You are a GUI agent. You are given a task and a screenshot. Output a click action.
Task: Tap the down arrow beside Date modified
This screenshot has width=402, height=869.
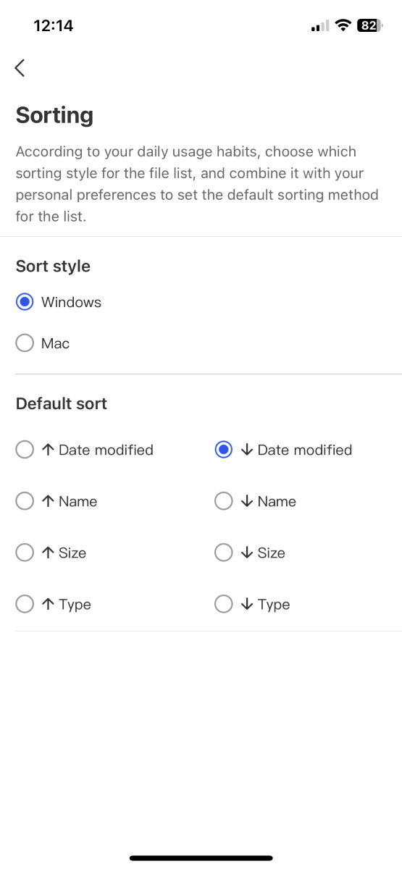point(247,450)
